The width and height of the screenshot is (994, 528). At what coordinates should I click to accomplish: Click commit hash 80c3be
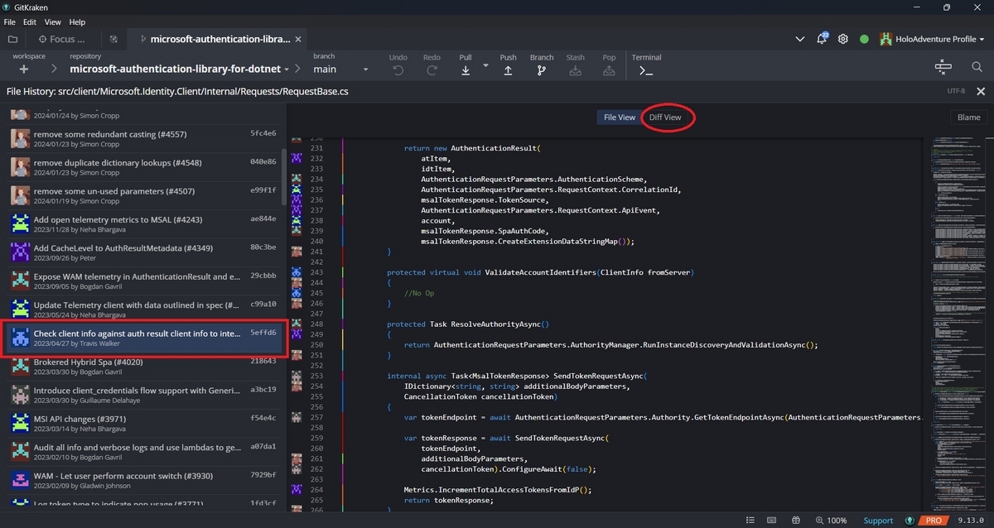[263, 247]
